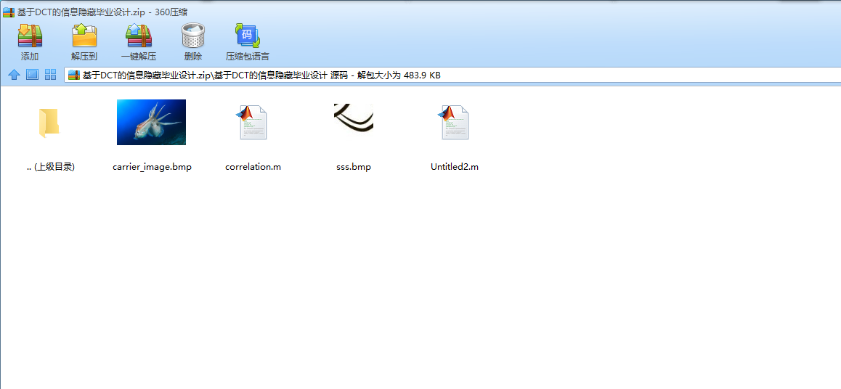Select the parent directory folder icon
The height and width of the screenshot is (389, 841).
49,123
